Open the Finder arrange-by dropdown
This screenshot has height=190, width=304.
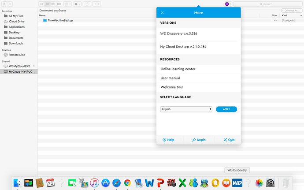click(67, 4)
